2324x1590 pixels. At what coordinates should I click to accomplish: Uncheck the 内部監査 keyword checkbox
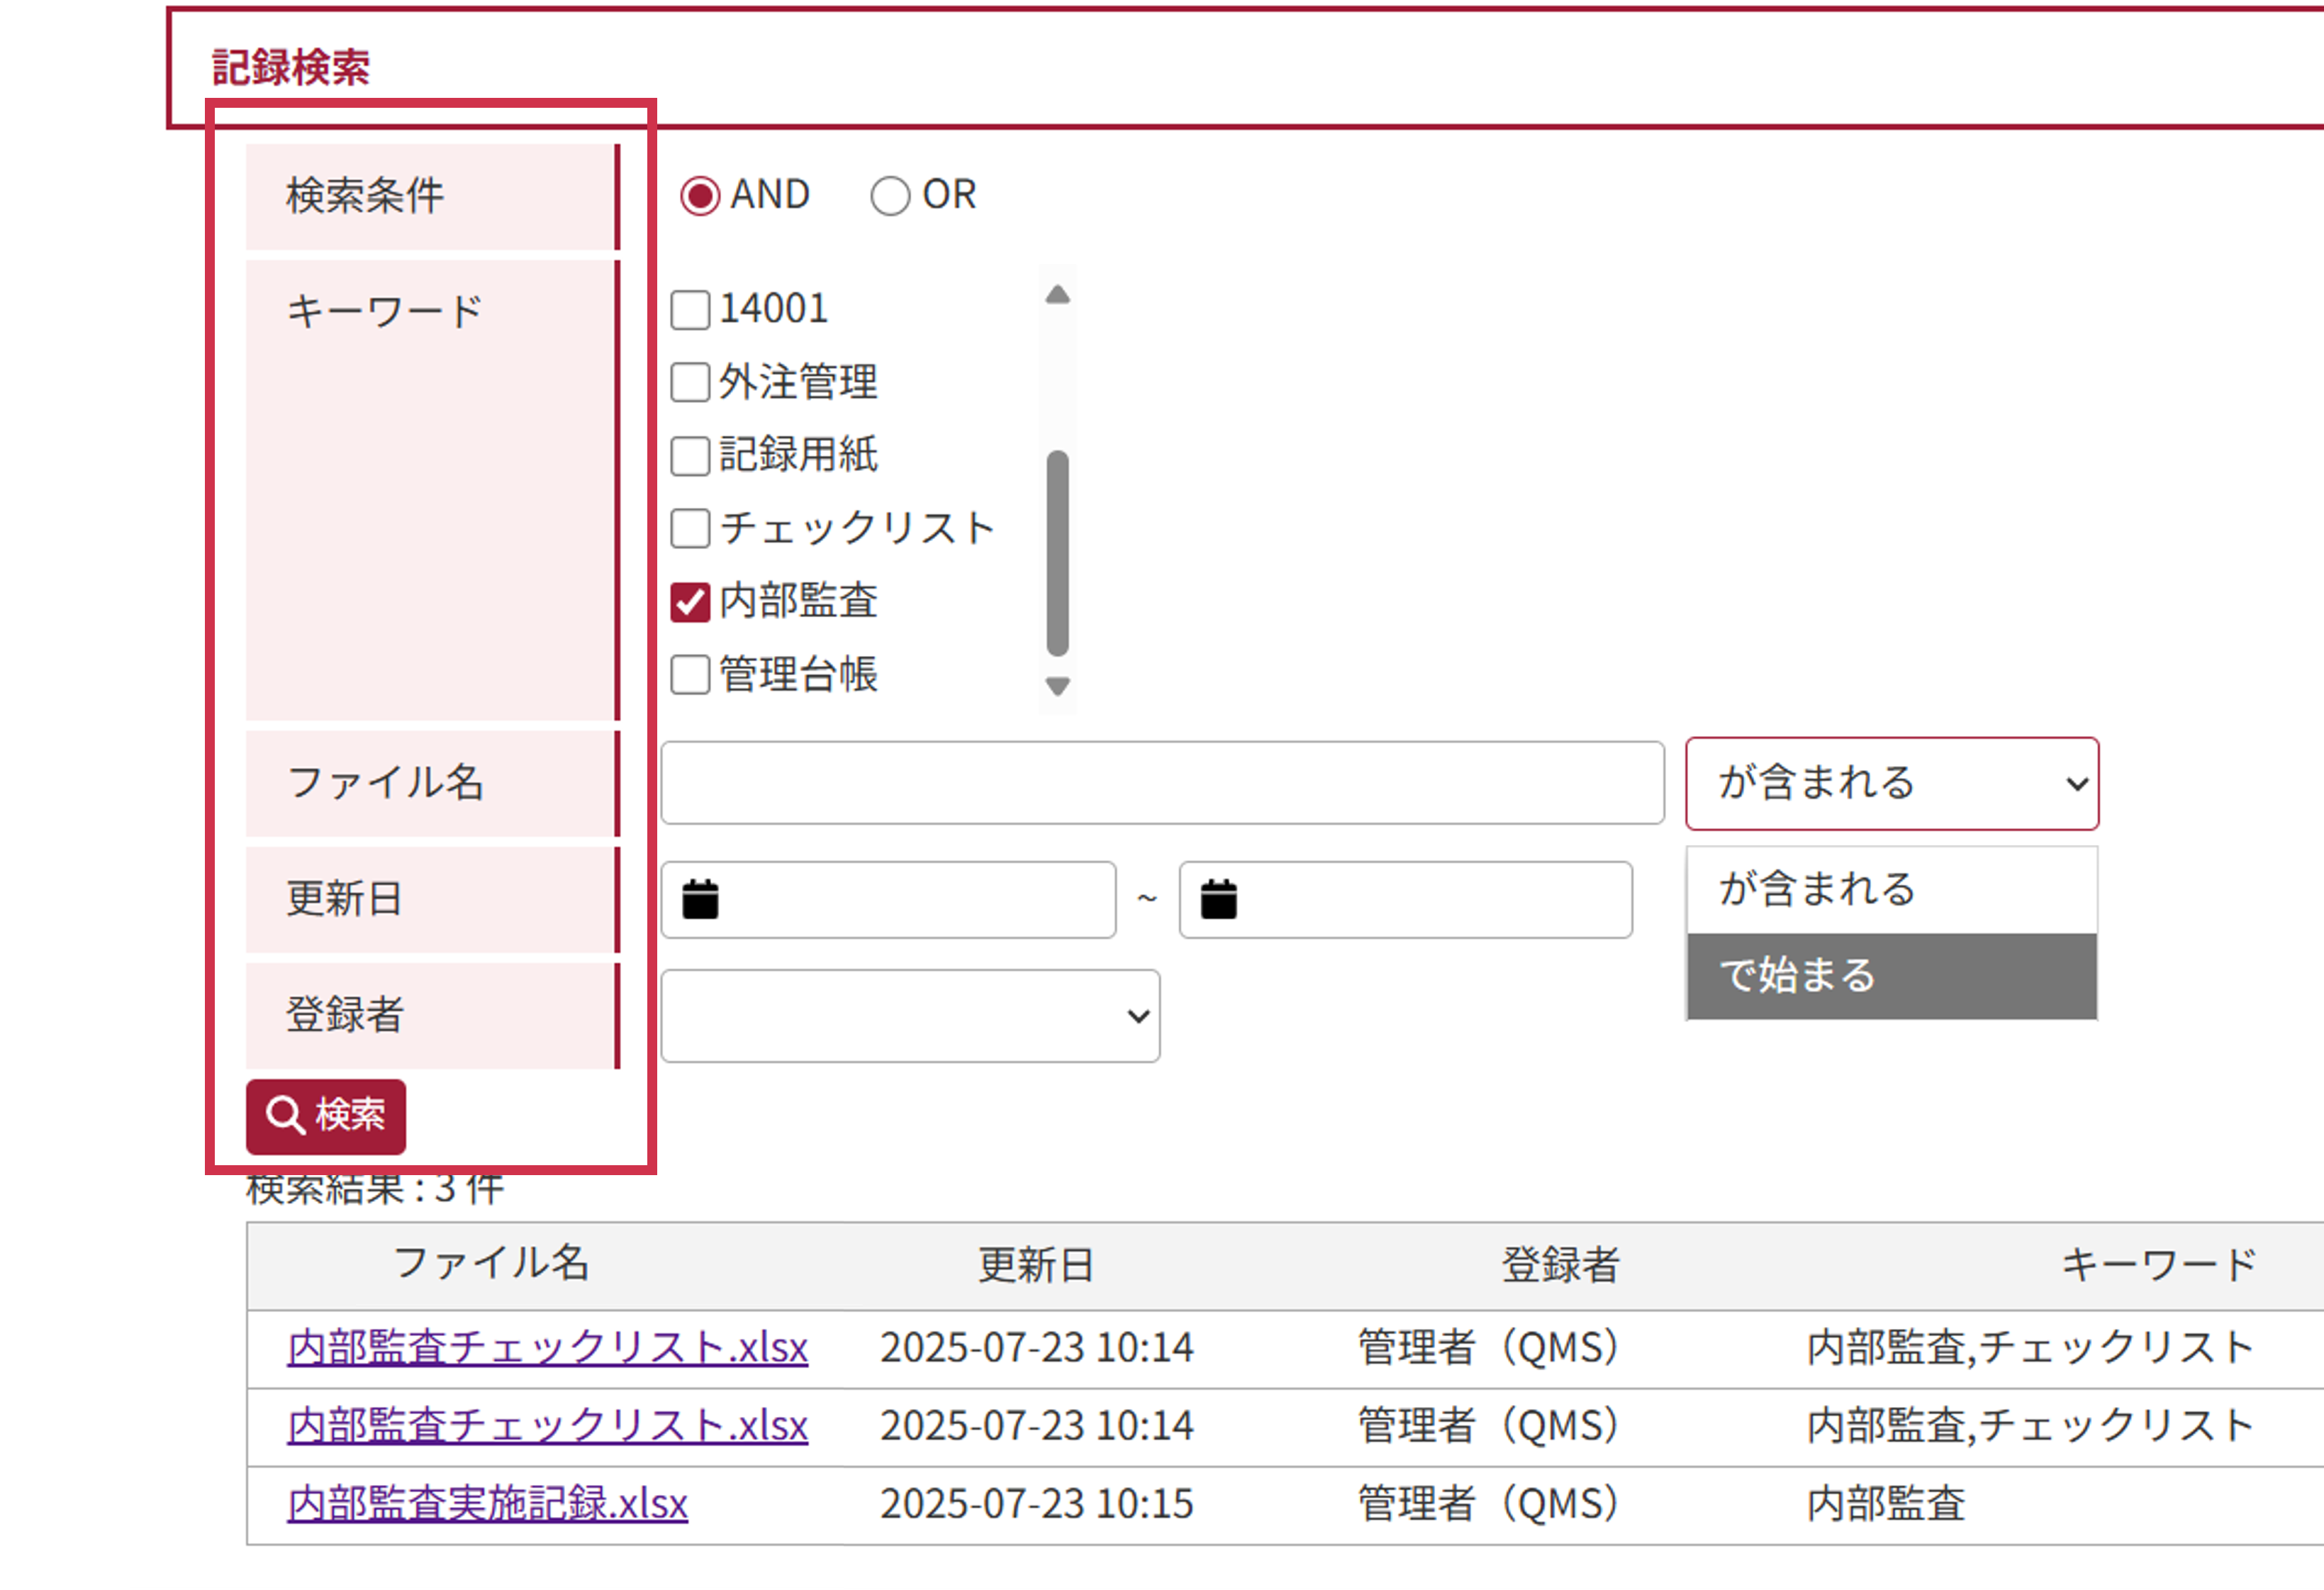coord(690,602)
